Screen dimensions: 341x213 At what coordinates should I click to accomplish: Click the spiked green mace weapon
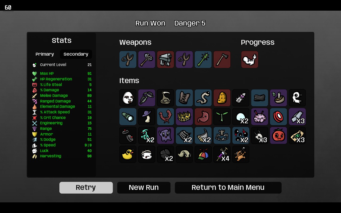click(x=203, y=59)
